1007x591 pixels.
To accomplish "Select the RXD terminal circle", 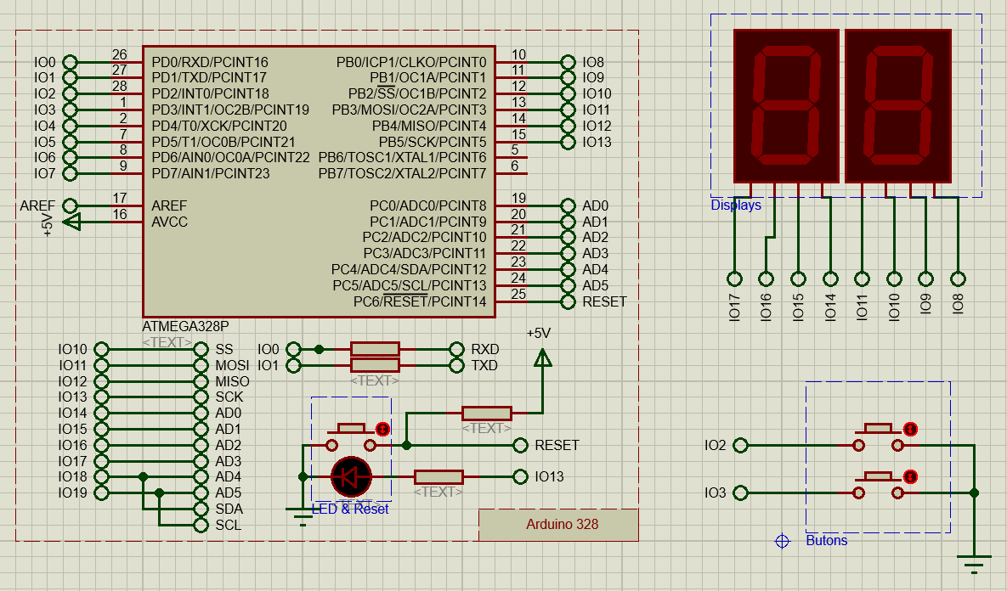I will 456,349.
